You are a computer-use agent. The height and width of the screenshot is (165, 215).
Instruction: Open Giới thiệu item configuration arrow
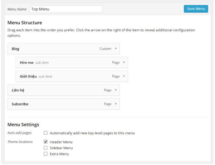[124, 77]
